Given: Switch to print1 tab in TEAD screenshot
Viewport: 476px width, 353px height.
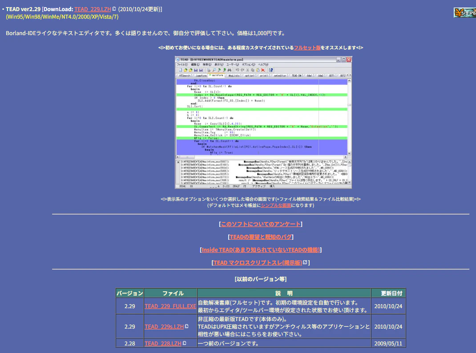Looking at the screenshot, I should 263,75.
